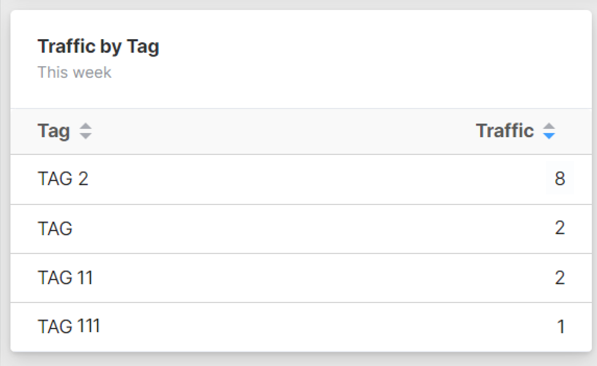This screenshot has height=366, width=597.
Task: Select the TAG 111 name cell
Action: point(68,326)
